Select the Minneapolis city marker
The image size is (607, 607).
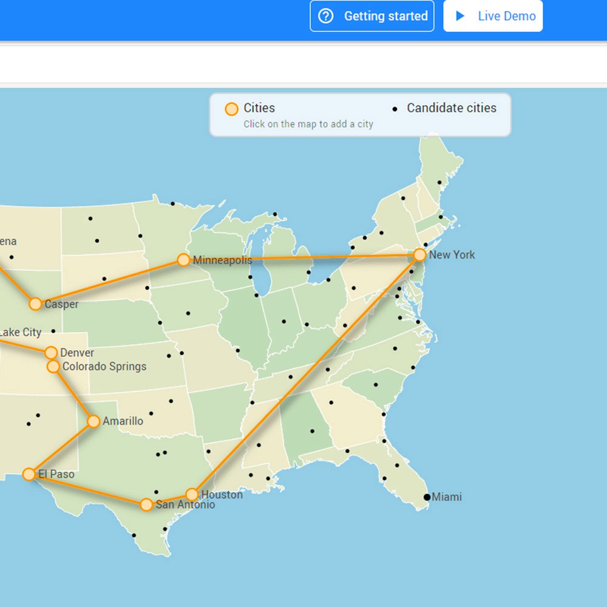click(183, 260)
